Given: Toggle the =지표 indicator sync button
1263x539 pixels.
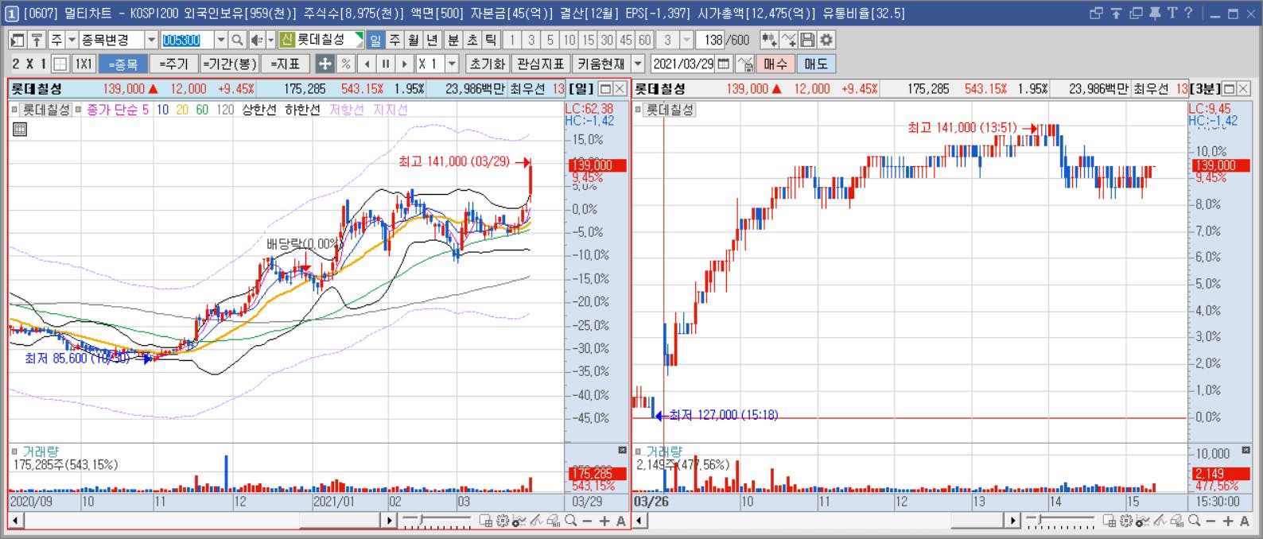Looking at the screenshot, I should [285, 64].
